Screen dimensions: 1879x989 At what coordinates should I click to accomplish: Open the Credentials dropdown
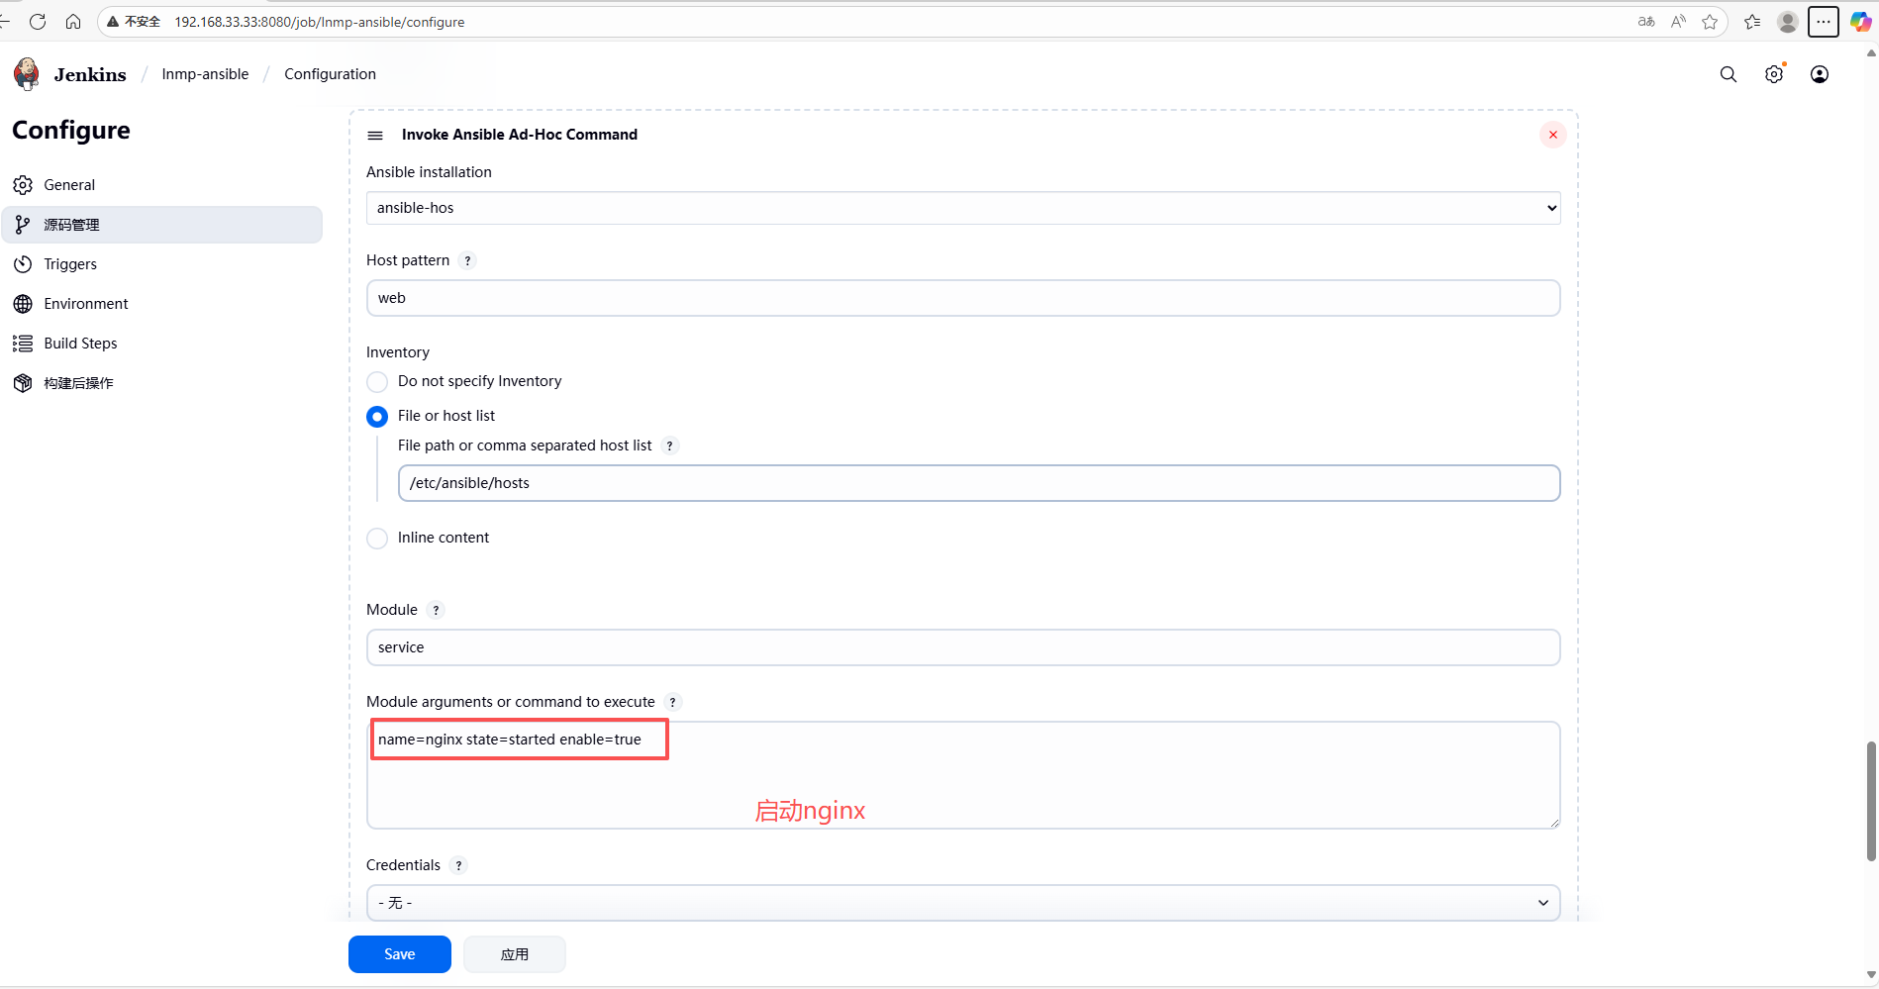963,903
